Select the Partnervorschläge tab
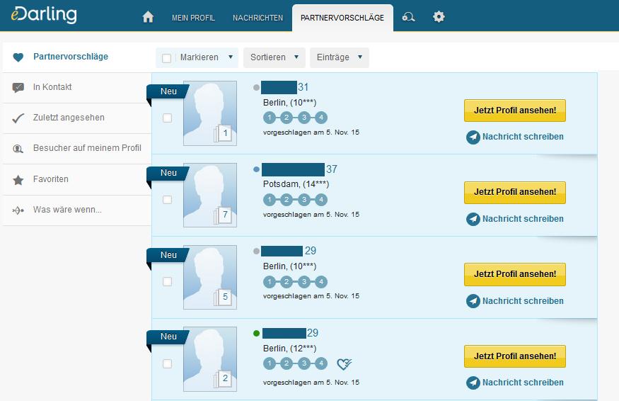The image size is (619, 401). [342, 18]
